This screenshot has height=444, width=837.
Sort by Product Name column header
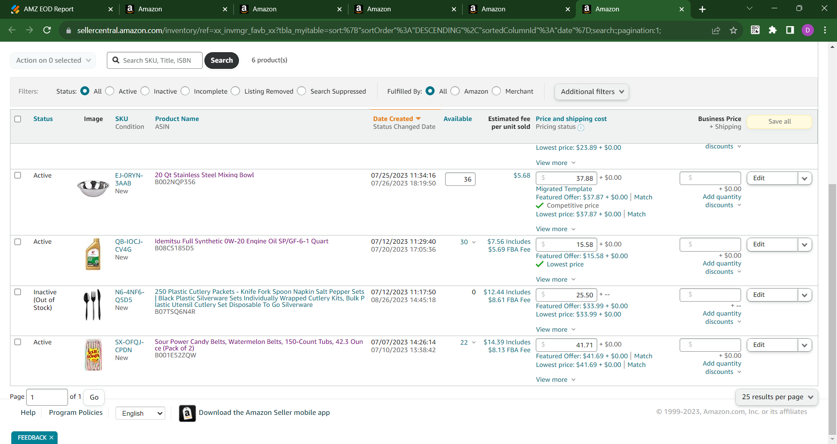click(177, 119)
